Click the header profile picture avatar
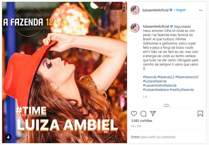The height and width of the screenshot is (145, 209). tap(135, 10)
